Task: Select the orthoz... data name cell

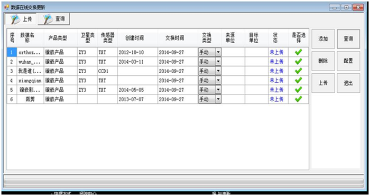Action: pyautogui.click(x=31, y=52)
